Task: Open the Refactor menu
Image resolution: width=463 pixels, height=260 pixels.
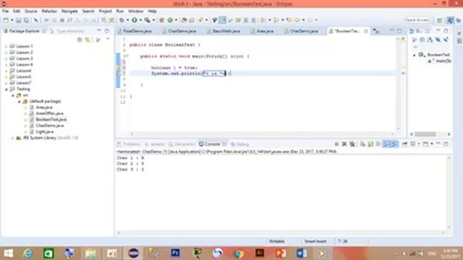Action: coord(49,12)
